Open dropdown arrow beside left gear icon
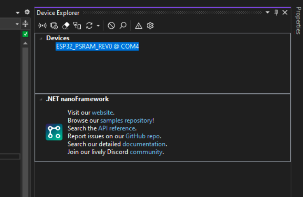The height and width of the screenshot is (197, 303). point(18,13)
